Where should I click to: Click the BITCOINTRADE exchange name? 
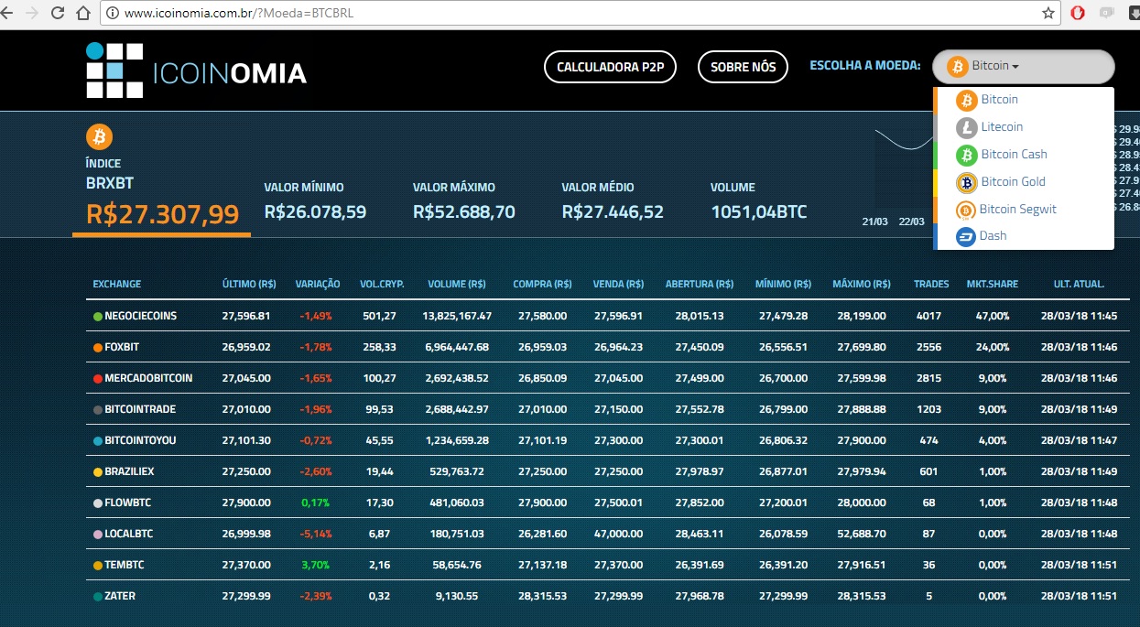[140, 410]
